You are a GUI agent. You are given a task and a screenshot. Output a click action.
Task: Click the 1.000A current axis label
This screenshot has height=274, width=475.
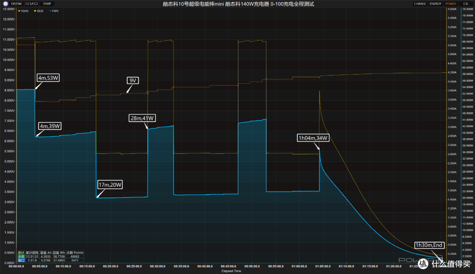pos(452,217)
